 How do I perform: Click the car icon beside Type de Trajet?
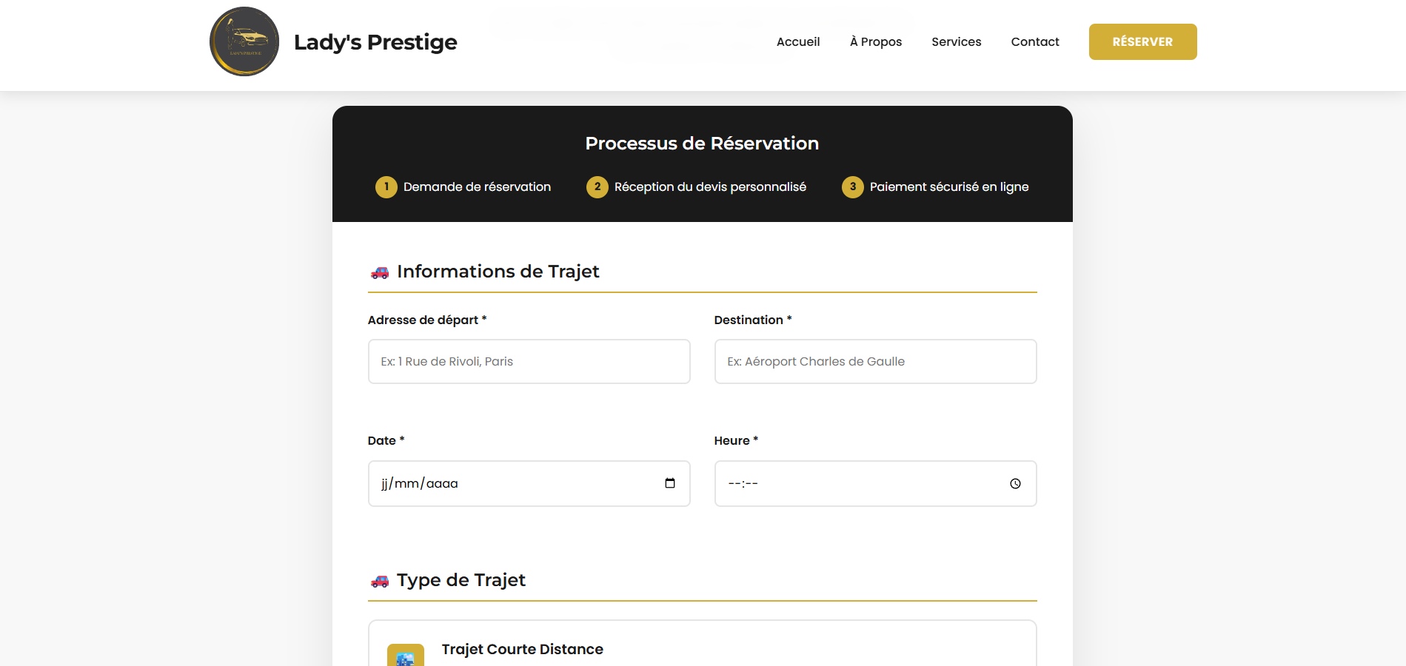[381, 581]
